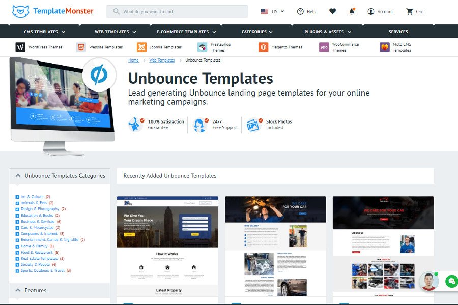458x305 pixels.
Task: Click the Stock Photos Included icon
Action: coord(253,125)
